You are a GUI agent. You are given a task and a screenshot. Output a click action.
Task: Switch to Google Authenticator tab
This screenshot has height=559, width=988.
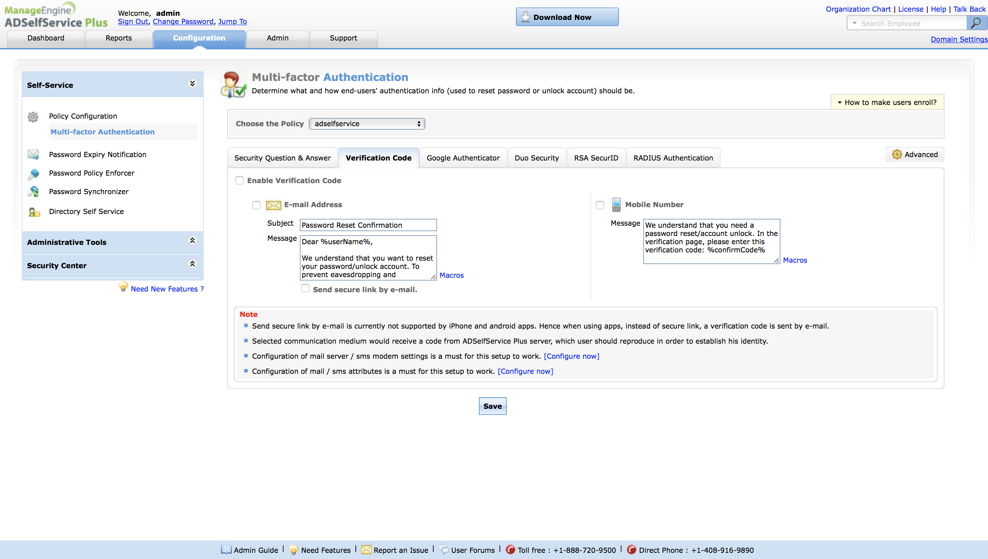[x=463, y=158]
